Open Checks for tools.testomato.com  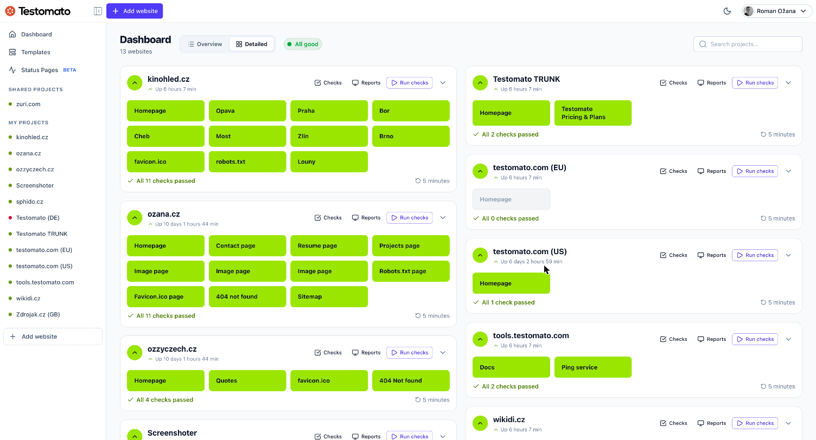click(x=674, y=339)
